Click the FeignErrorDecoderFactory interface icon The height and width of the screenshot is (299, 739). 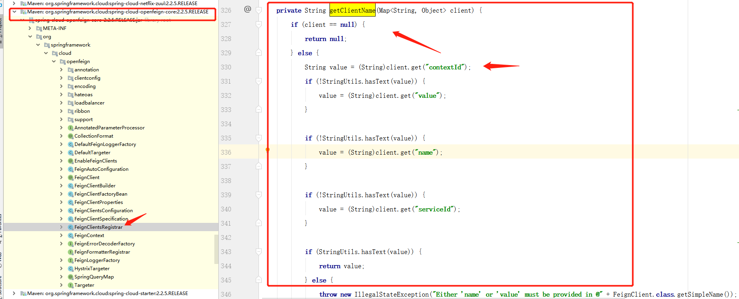[71, 244]
